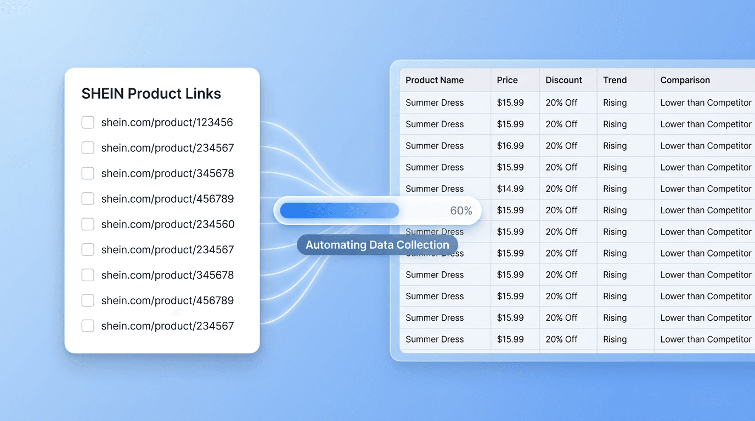Check the box for shein.com/product/234560
This screenshot has height=421, width=755.
coord(88,224)
